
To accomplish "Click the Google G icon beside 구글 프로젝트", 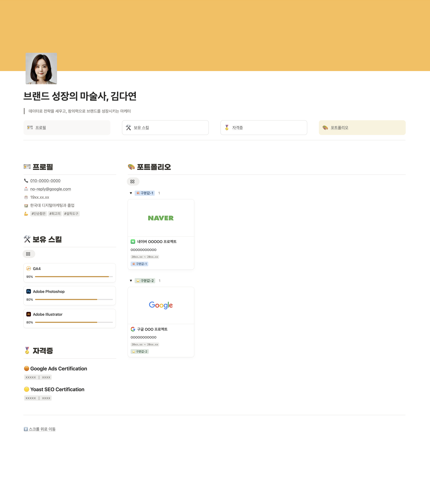I will click(133, 329).
